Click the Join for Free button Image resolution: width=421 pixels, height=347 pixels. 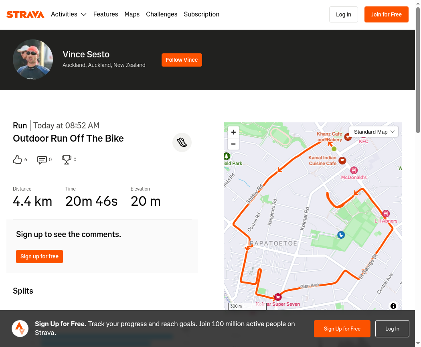(x=387, y=14)
